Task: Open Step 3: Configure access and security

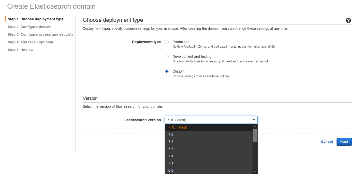Action: click(x=40, y=34)
